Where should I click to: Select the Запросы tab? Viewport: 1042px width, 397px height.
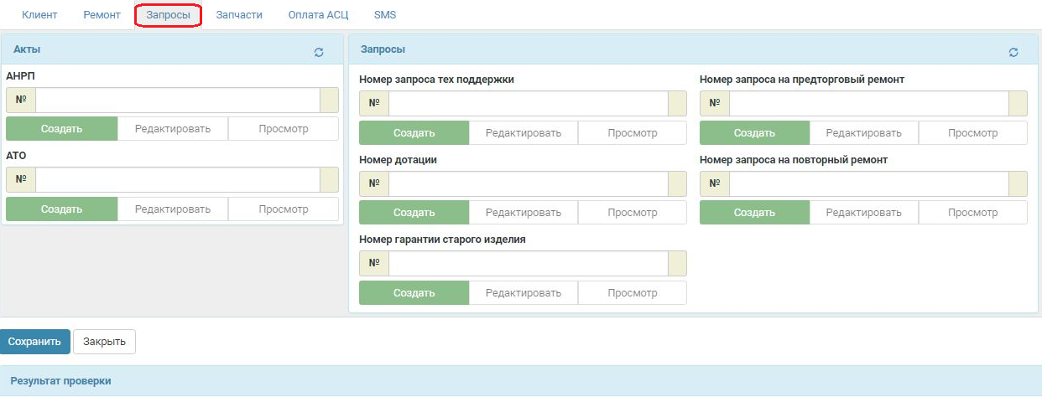[168, 15]
